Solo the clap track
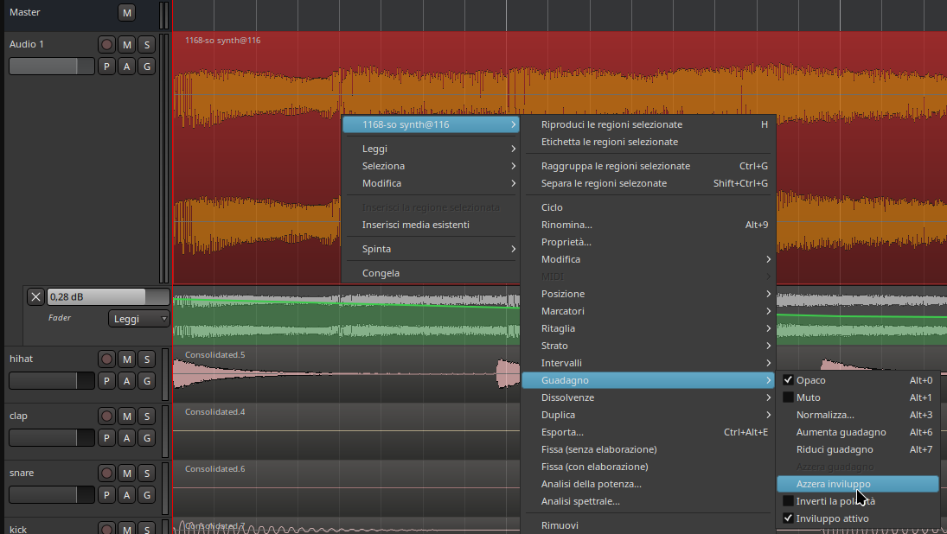Viewport: 947px width, 534px height. pos(147,416)
